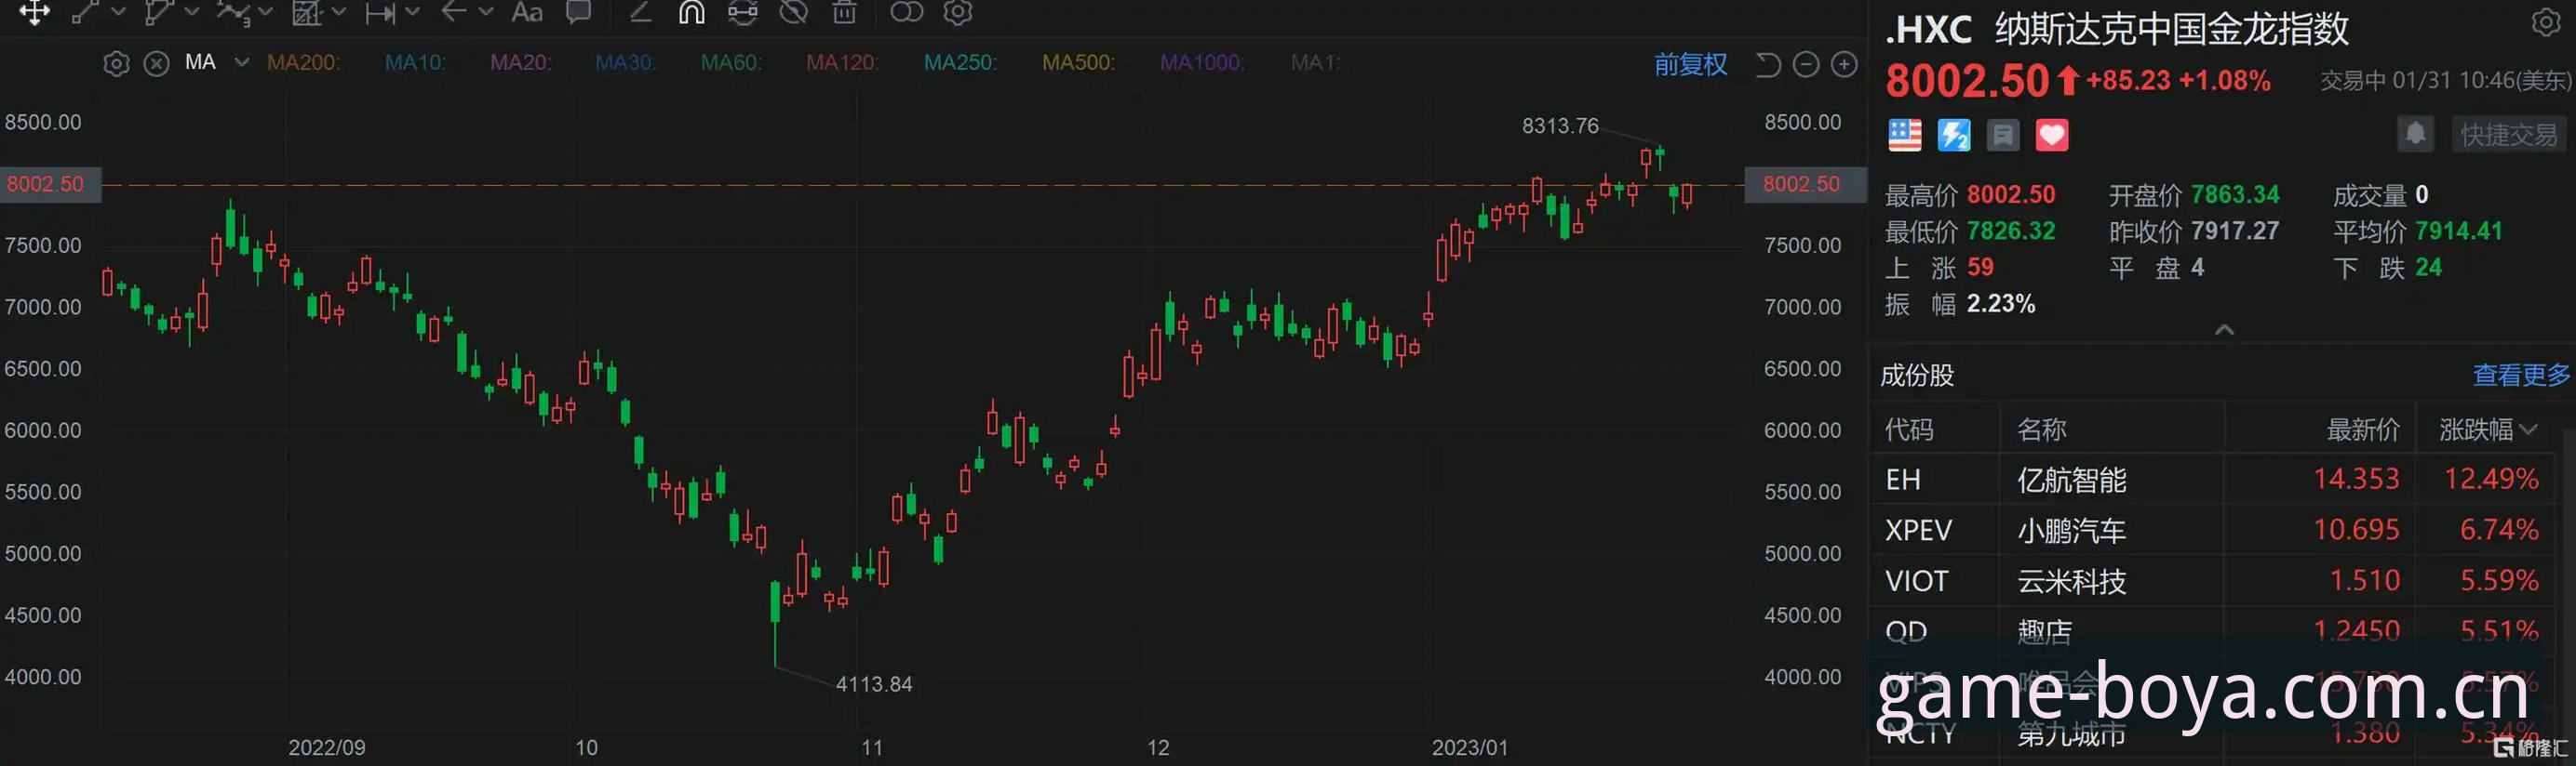The width and height of the screenshot is (2576, 766).
Task: Expand the MA indicator dropdown
Action: pyautogui.click(x=241, y=62)
